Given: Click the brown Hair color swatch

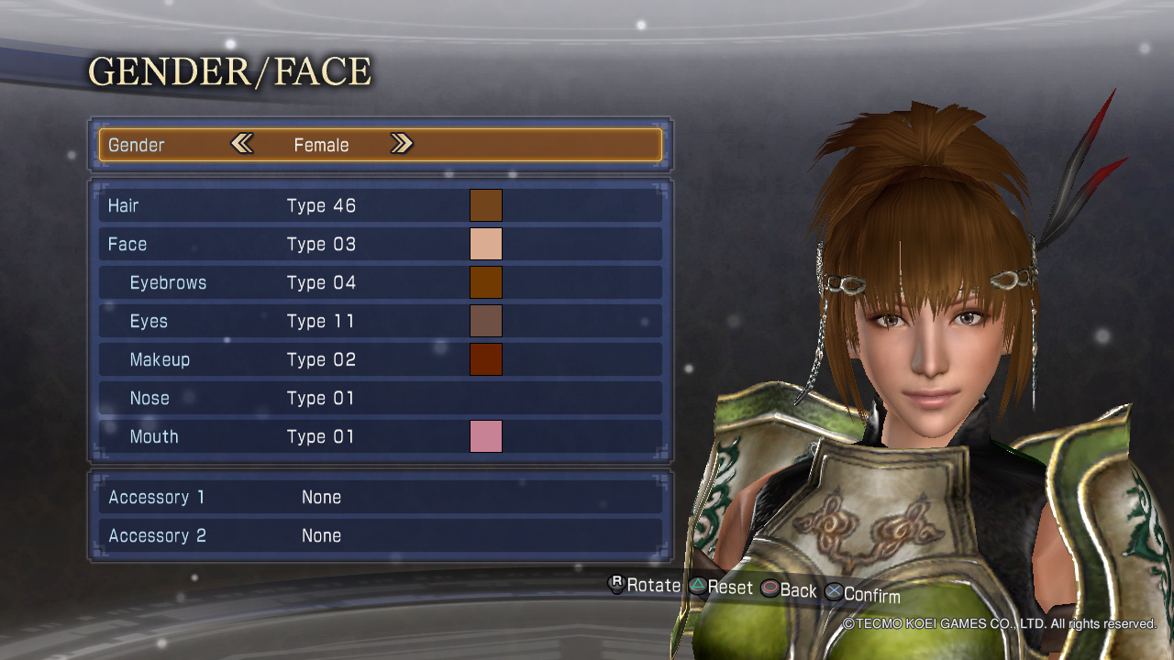Looking at the screenshot, I should coord(486,205).
